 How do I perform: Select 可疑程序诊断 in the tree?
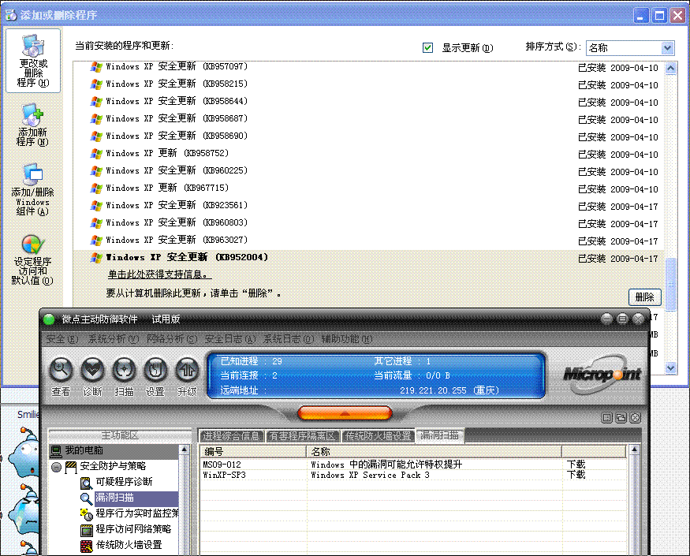tap(125, 482)
